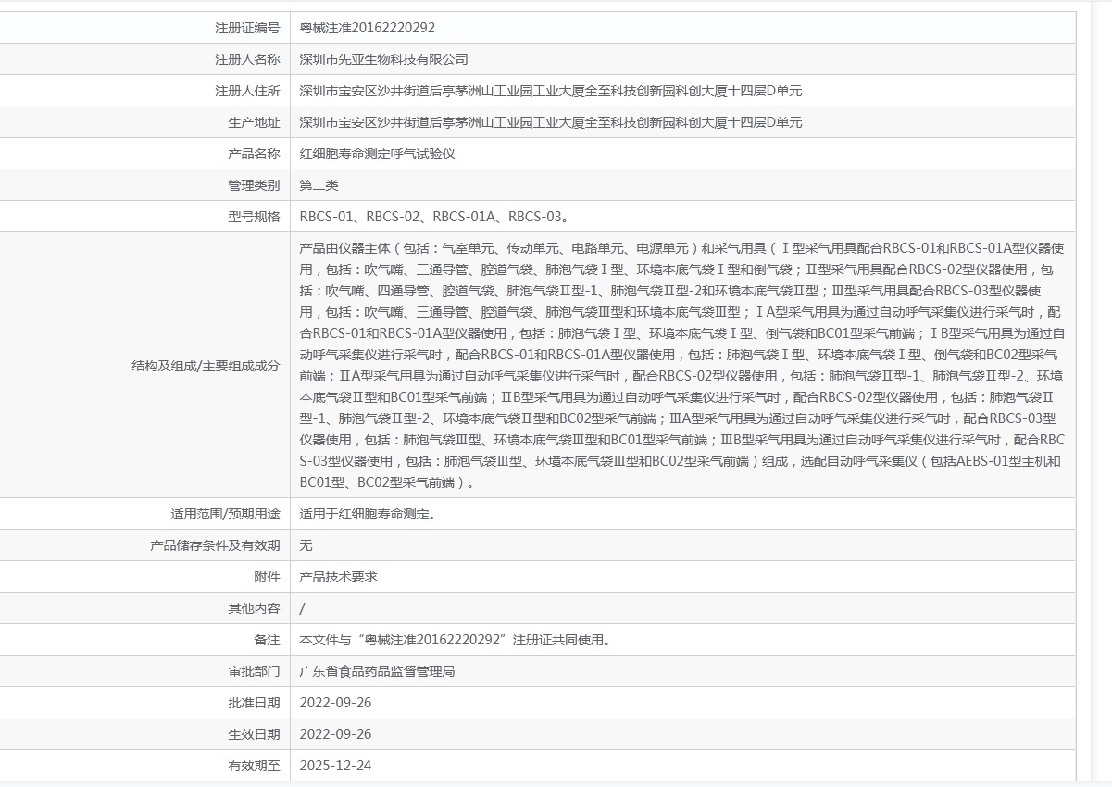This screenshot has height=787, width=1112.
Task: Click the address text in the 生产地址 row
Action: point(550,122)
